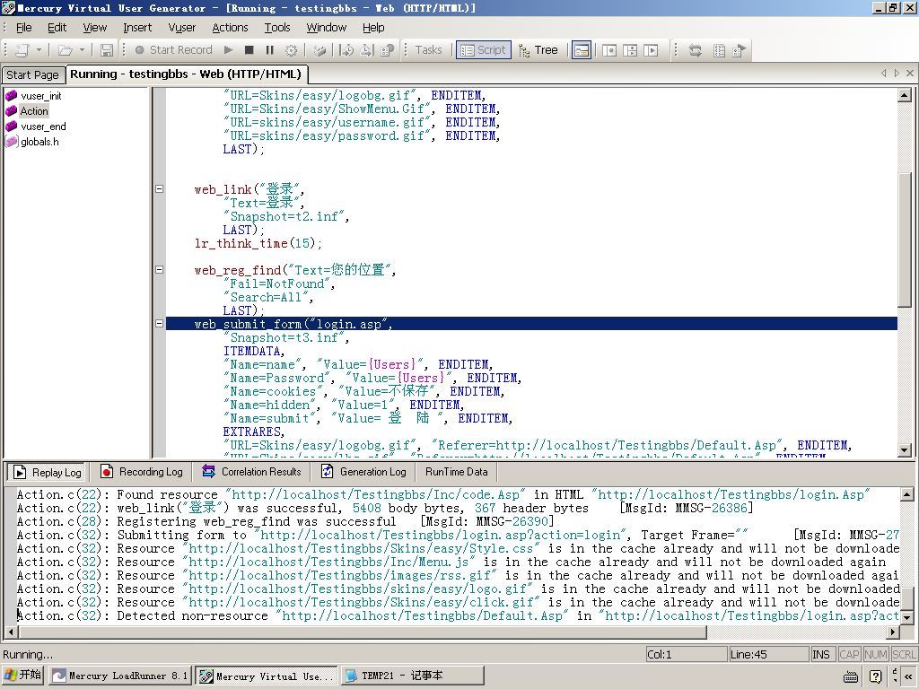This screenshot has height=689, width=919.
Task: Click the Run (play) toolbar button
Action: 229,50
